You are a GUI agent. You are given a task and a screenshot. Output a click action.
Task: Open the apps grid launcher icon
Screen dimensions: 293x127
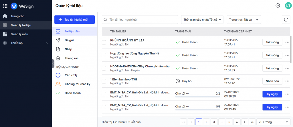[x=5, y=6]
